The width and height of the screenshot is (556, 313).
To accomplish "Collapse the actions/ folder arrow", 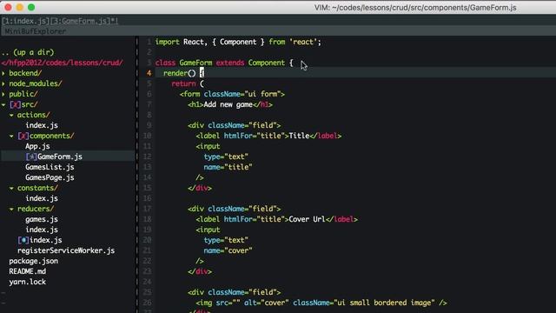I will [11, 115].
